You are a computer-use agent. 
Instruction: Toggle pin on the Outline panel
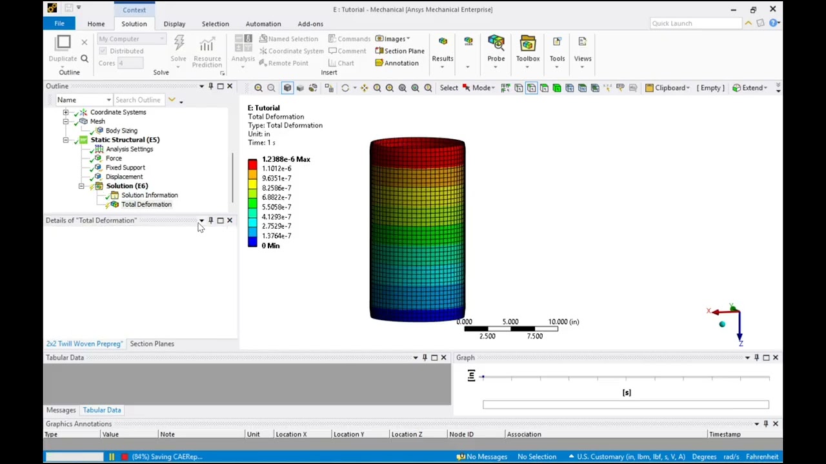[x=210, y=86]
